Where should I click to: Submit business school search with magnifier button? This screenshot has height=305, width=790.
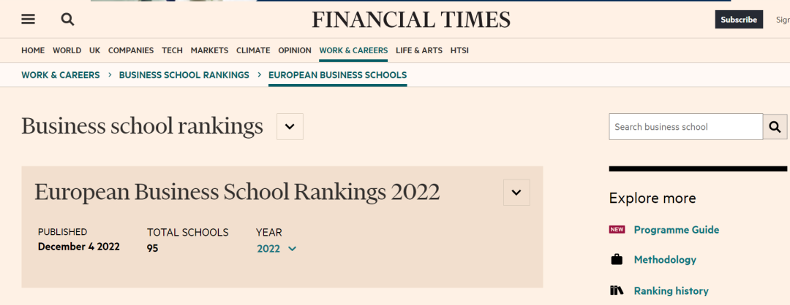[775, 127]
